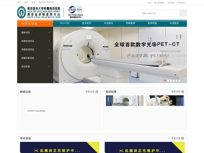Select the second carousel dot
204x153 pixels.
pos(168,80)
